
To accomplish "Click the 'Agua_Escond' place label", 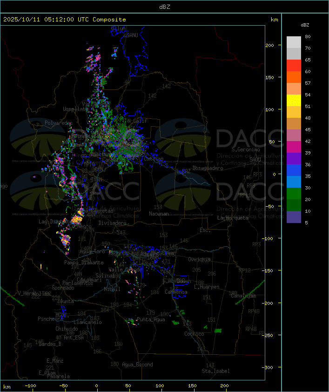I will [137, 365].
